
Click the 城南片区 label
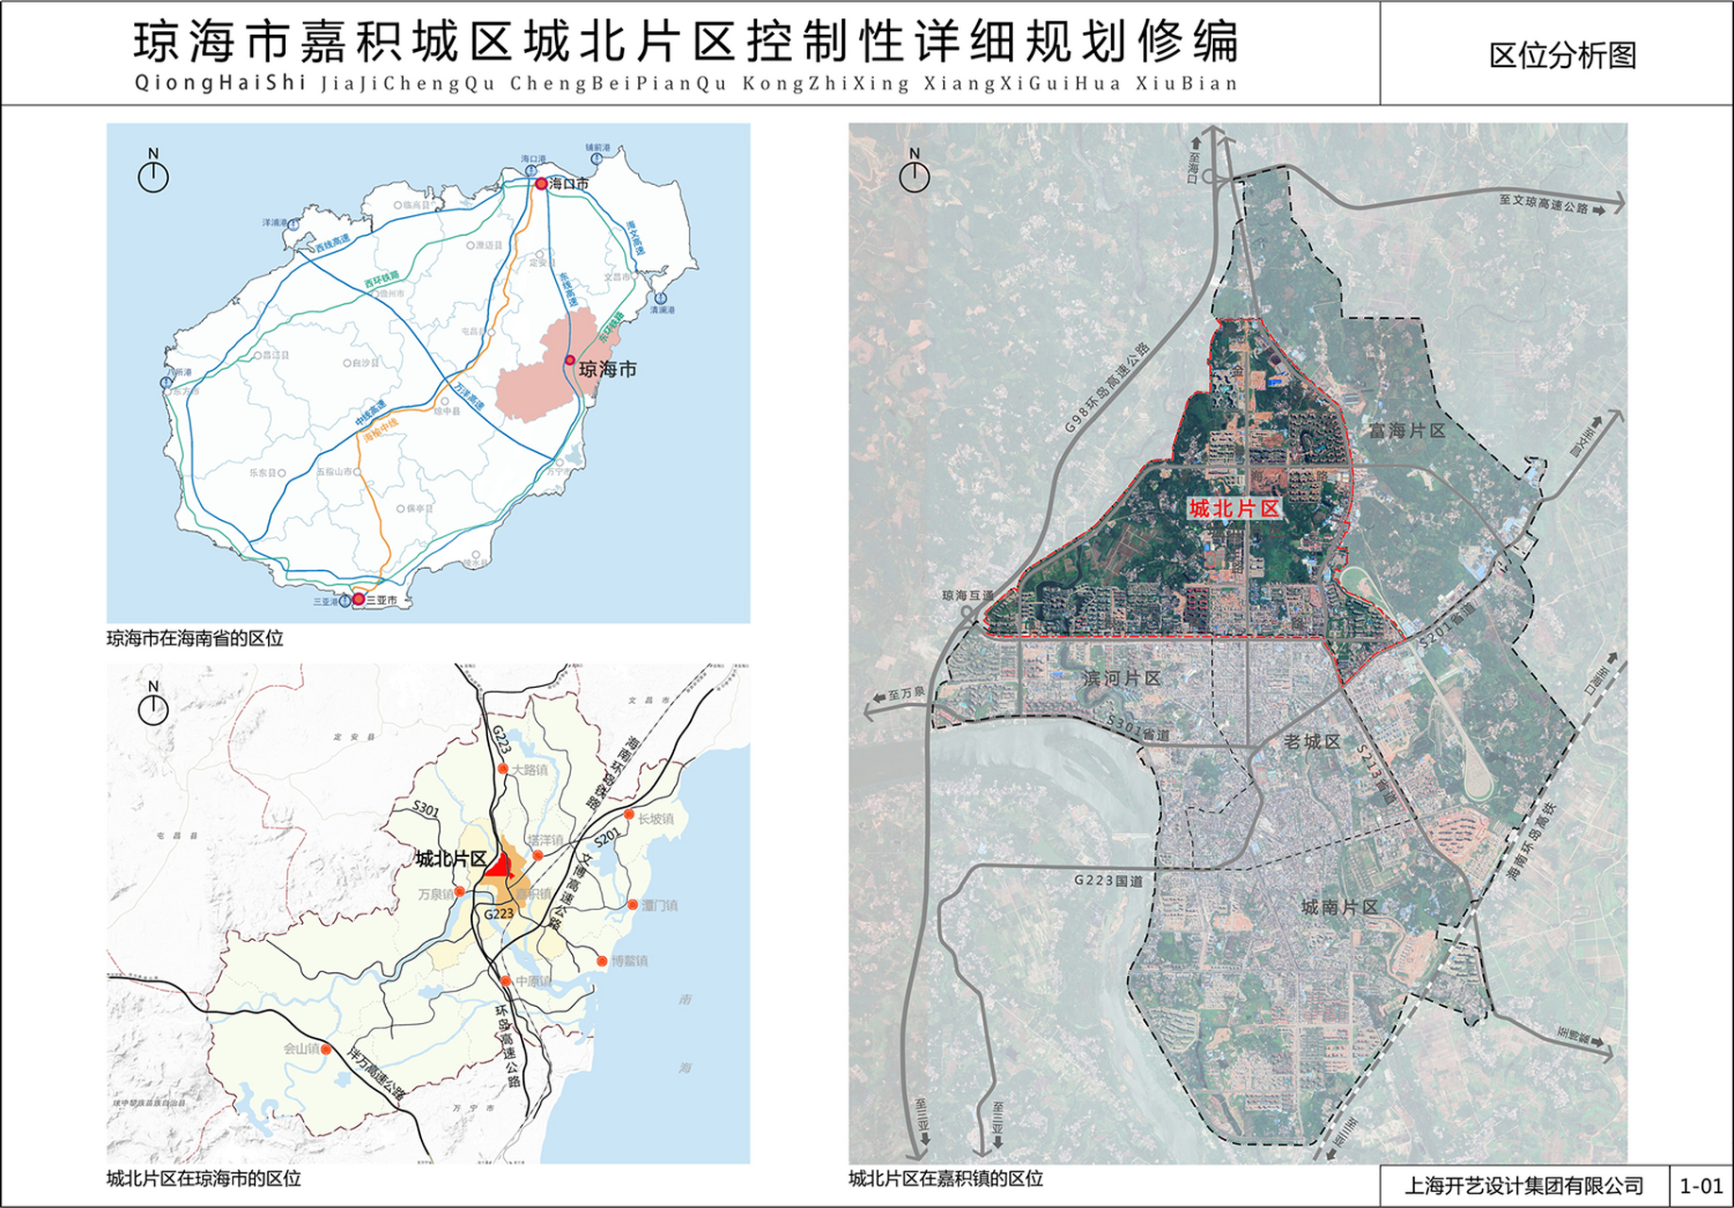click(x=1339, y=907)
